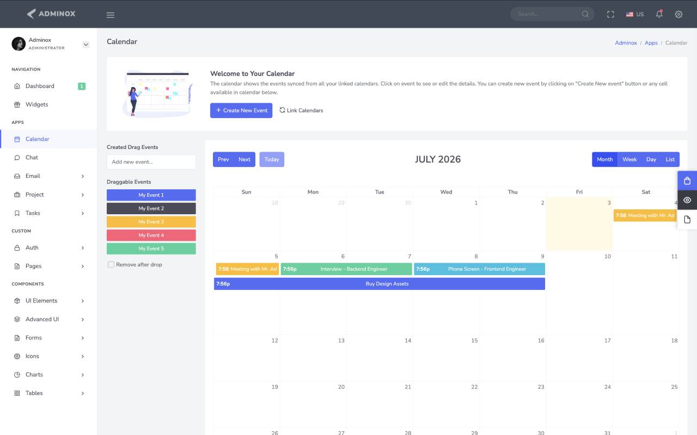Screen dimensions: 697x435
Task: Open Buy Design Assets event
Action: click(x=380, y=284)
